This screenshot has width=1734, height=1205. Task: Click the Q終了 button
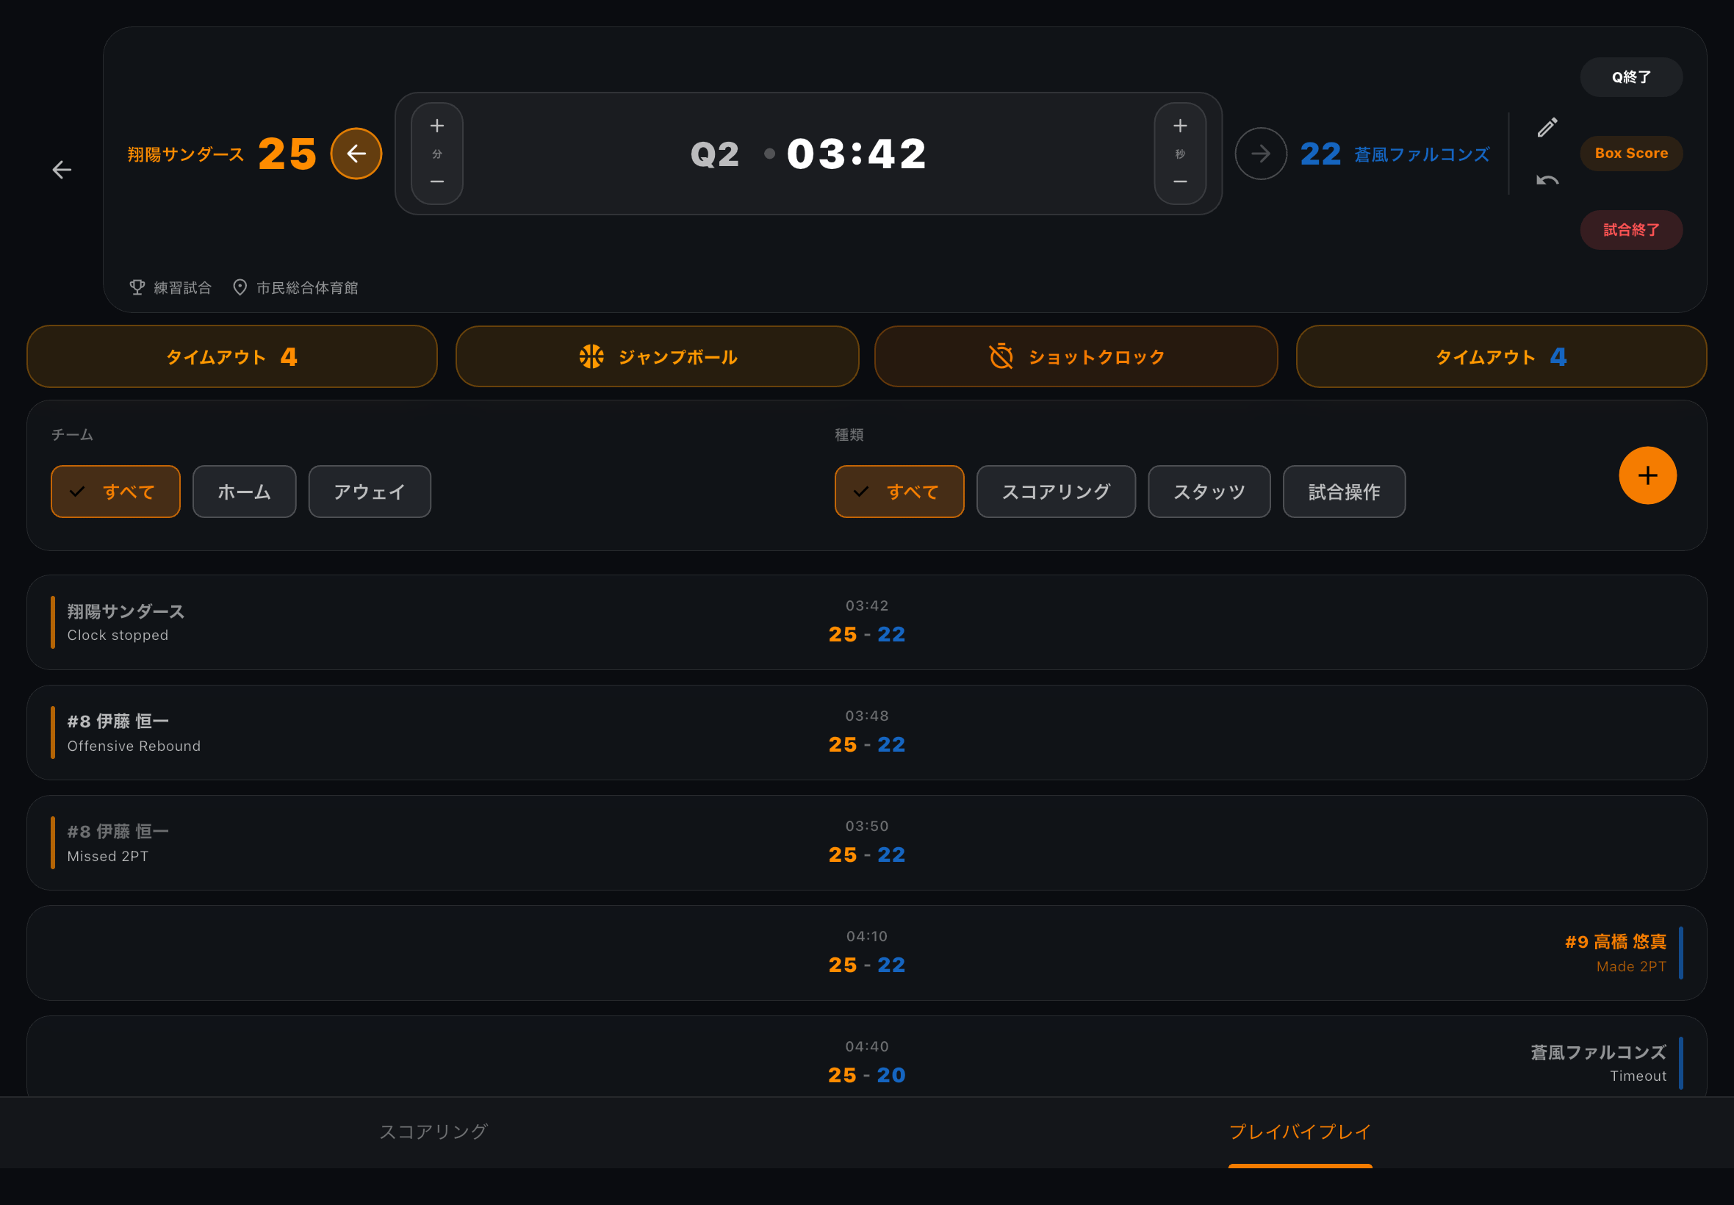(1630, 77)
